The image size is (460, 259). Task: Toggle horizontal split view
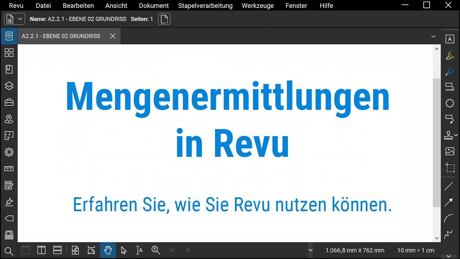[x=57, y=250]
